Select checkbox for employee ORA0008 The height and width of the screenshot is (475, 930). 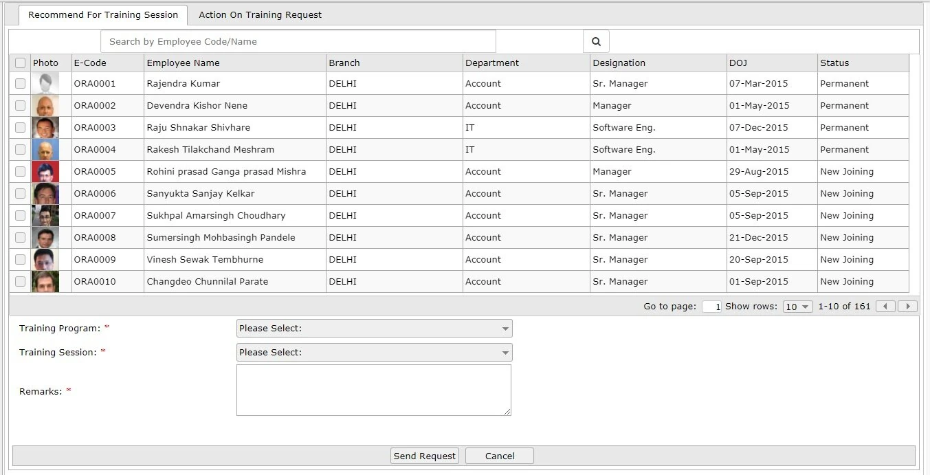tap(20, 237)
